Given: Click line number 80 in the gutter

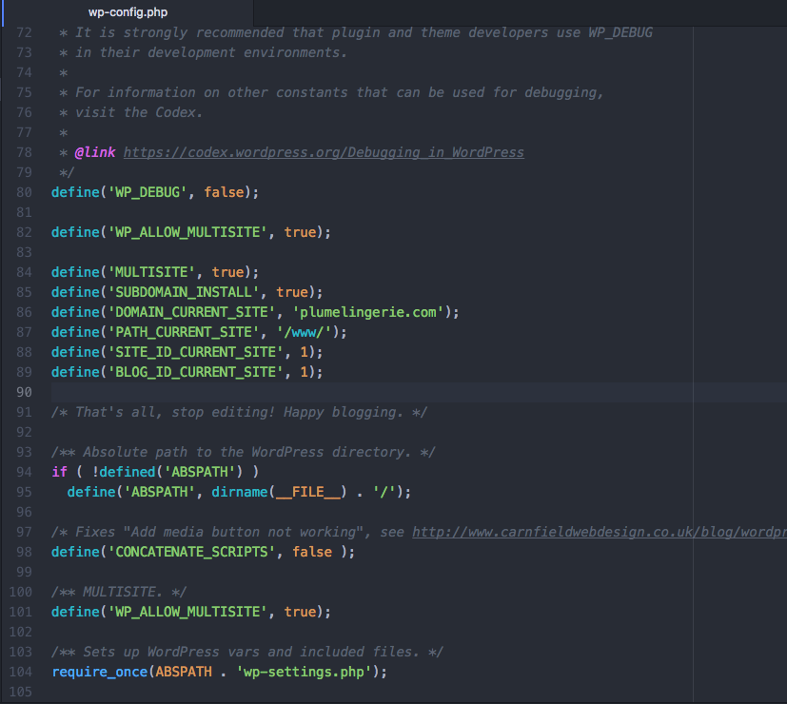Looking at the screenshot, I should coord(23,192).
